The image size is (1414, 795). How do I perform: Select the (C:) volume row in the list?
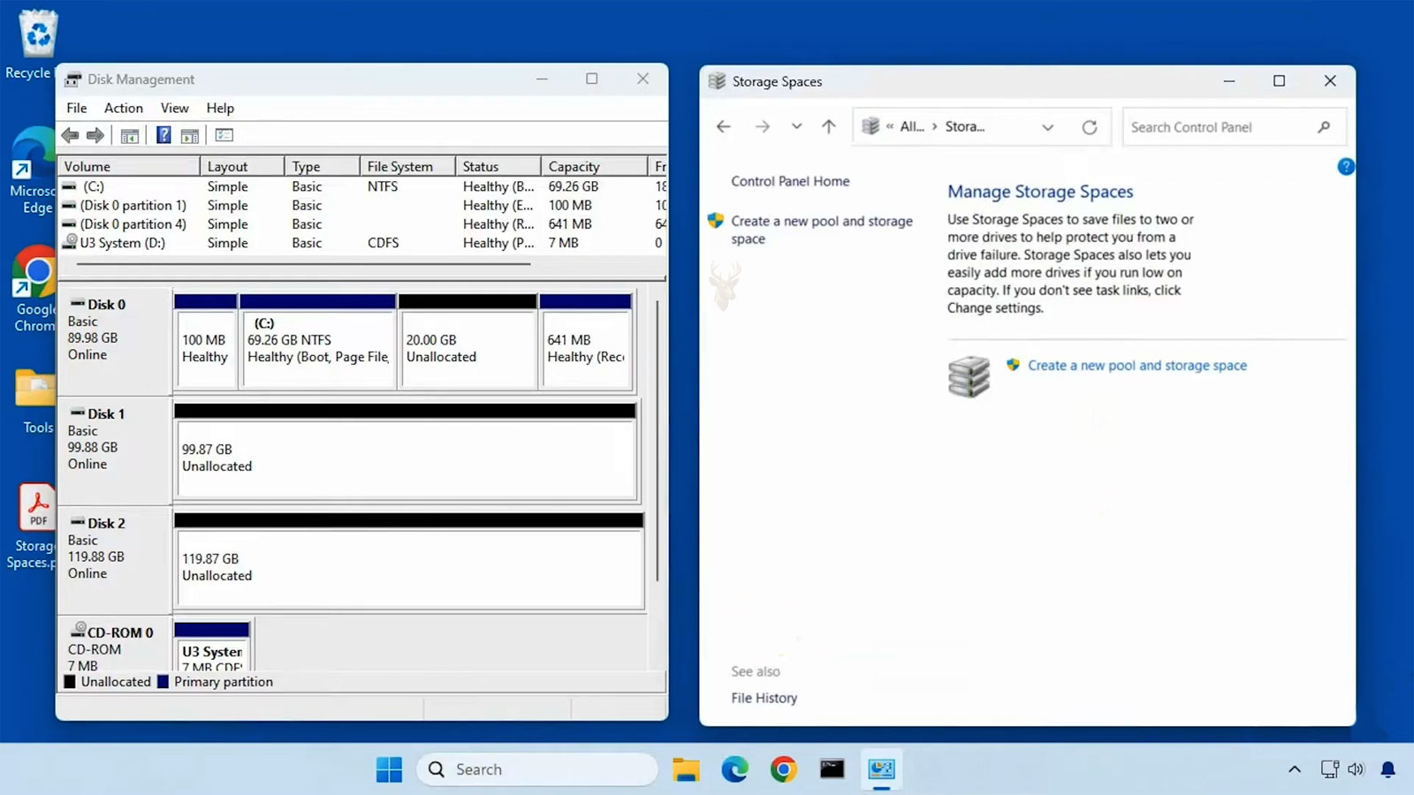362,186
